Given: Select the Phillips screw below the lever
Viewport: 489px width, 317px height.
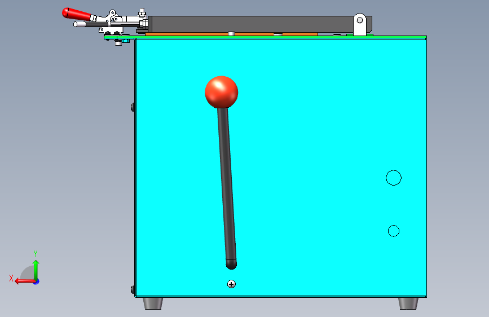Looking at the screenshot, I should coord(231,284).
